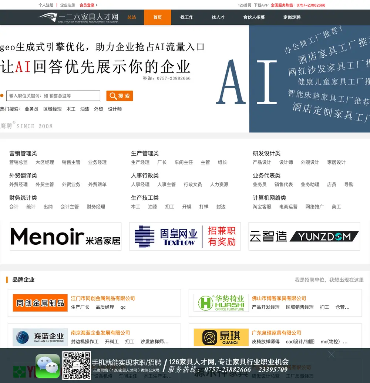This screenshot has height=383, width=370.
Task: Click the WeChat icon in bottom banner
Action: [x=48, y=366]
